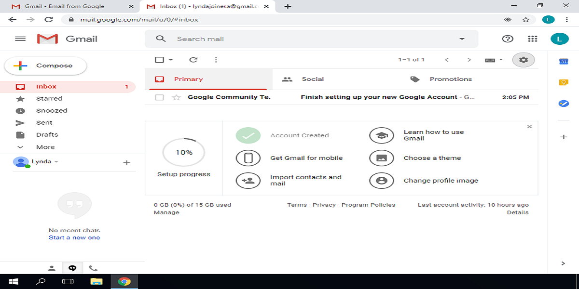Open the Sent folder
Screen dimensions: 579x289
pos(68,123)
